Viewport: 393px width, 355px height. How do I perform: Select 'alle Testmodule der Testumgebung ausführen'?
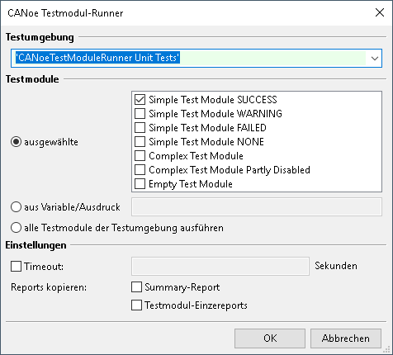tap(16, 228)
